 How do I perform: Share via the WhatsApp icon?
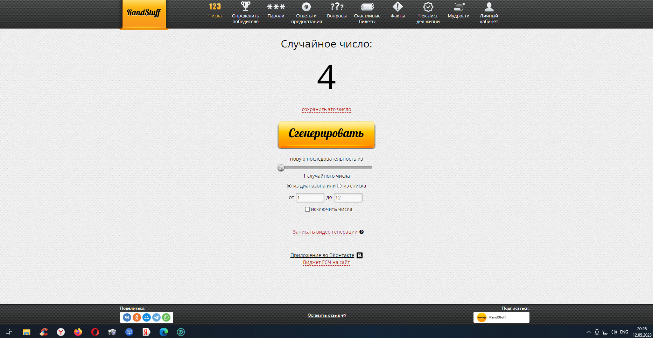pyautogui.click(x=166, y=317)
